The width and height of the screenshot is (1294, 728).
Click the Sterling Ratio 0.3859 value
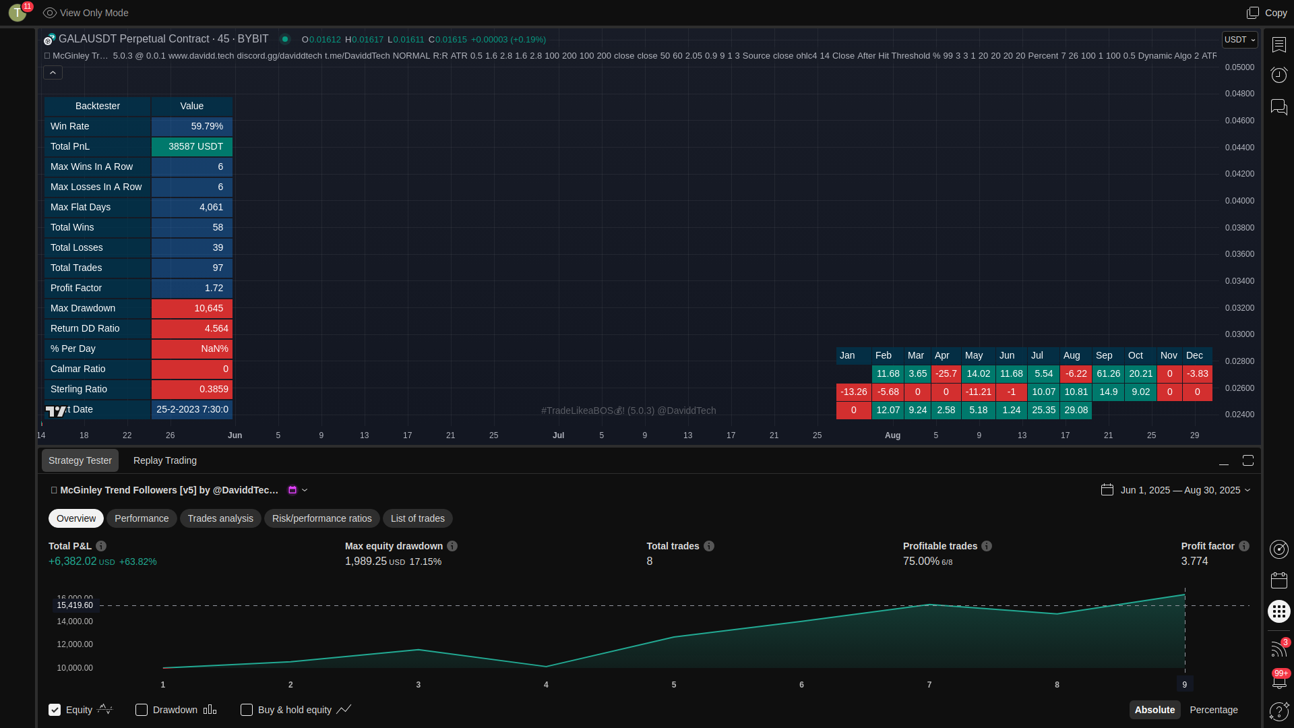[x=192, y=389]
